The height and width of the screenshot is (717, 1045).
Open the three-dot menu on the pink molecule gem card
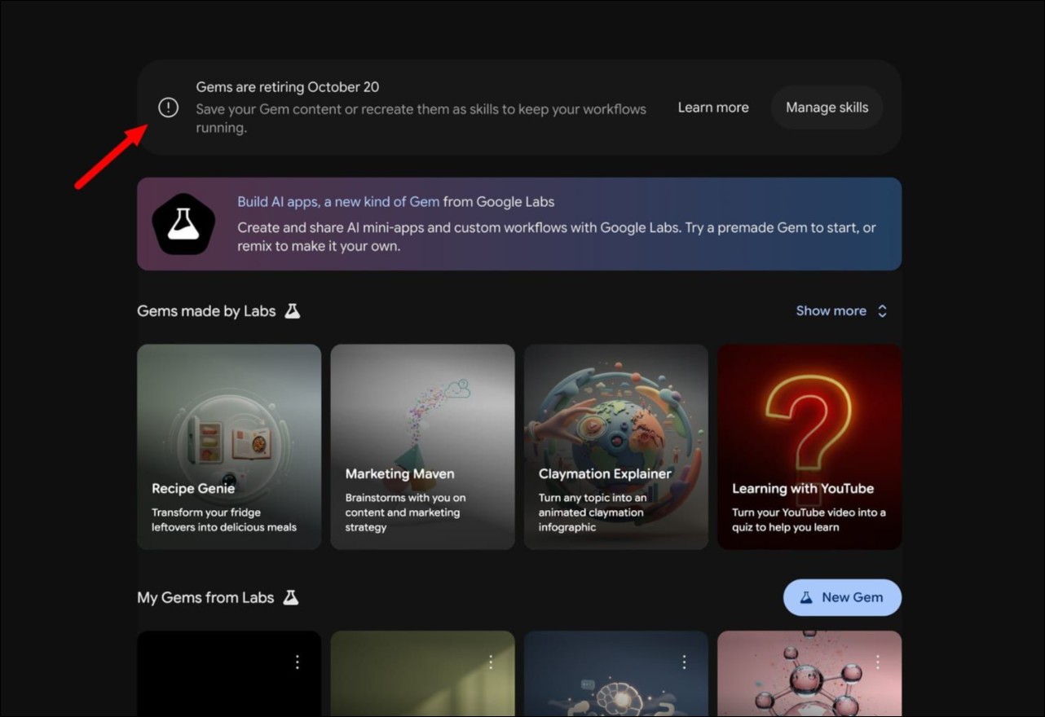tap(877, 662)
